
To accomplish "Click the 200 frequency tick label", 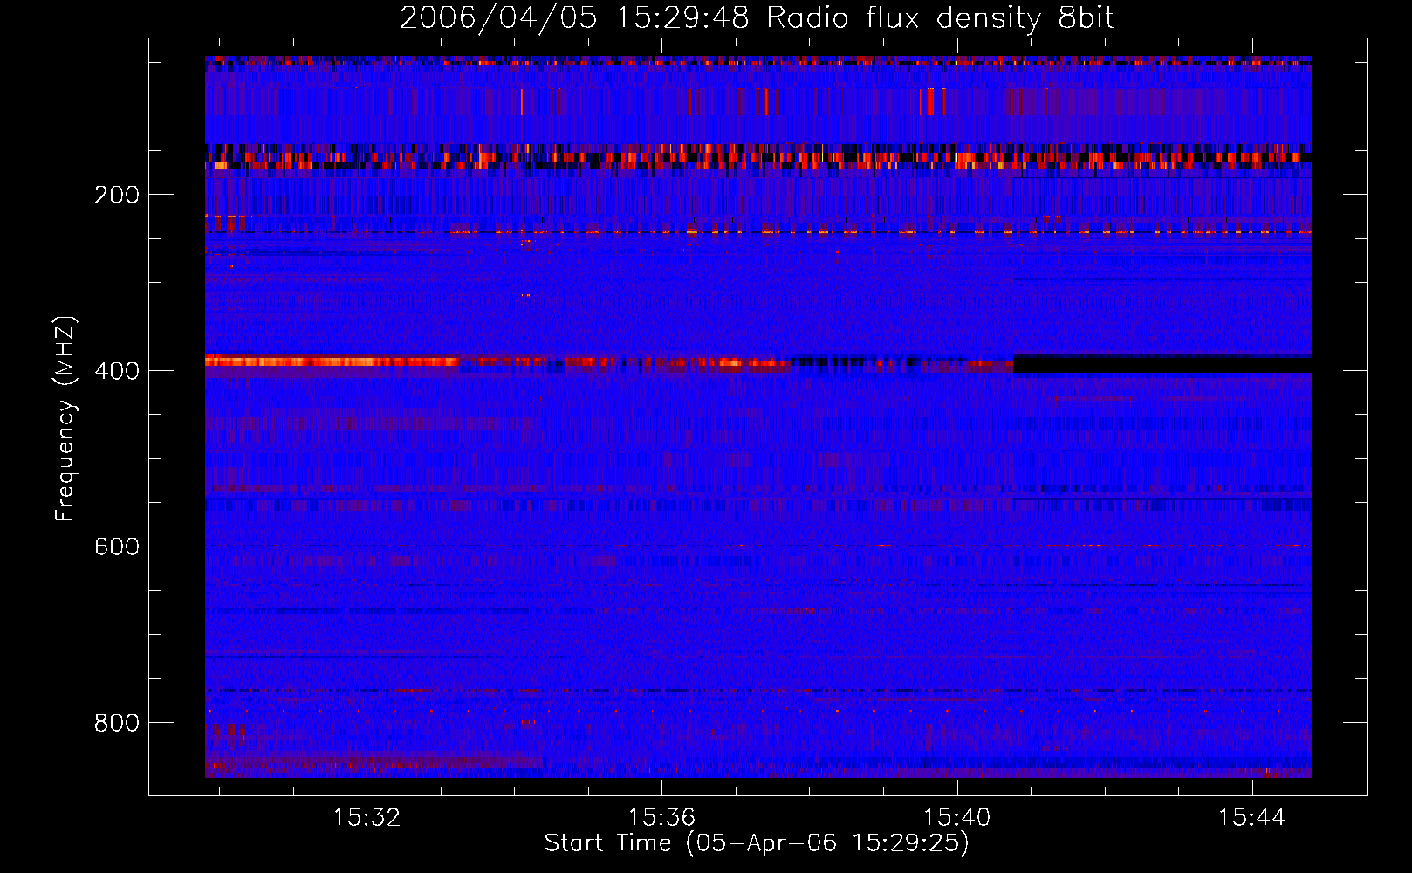I will (117, 195).
